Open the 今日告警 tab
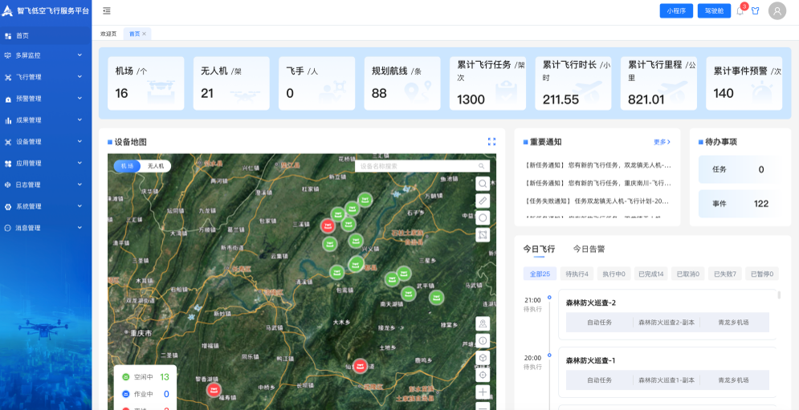The height and width of the screenshot is (410, 799). [589, 249]
